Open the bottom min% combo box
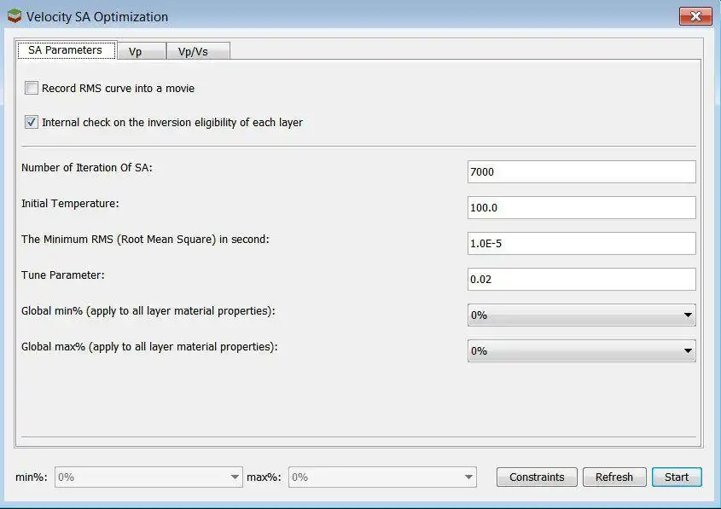Viewport: 721px width, 509px height. (148, 477)
